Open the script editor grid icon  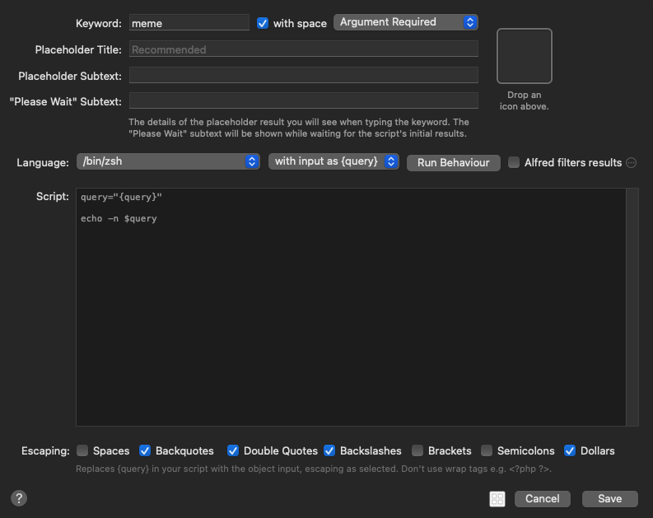point(497,499)
